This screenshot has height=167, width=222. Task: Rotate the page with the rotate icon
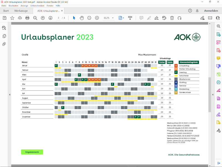(x=180, y=18)
